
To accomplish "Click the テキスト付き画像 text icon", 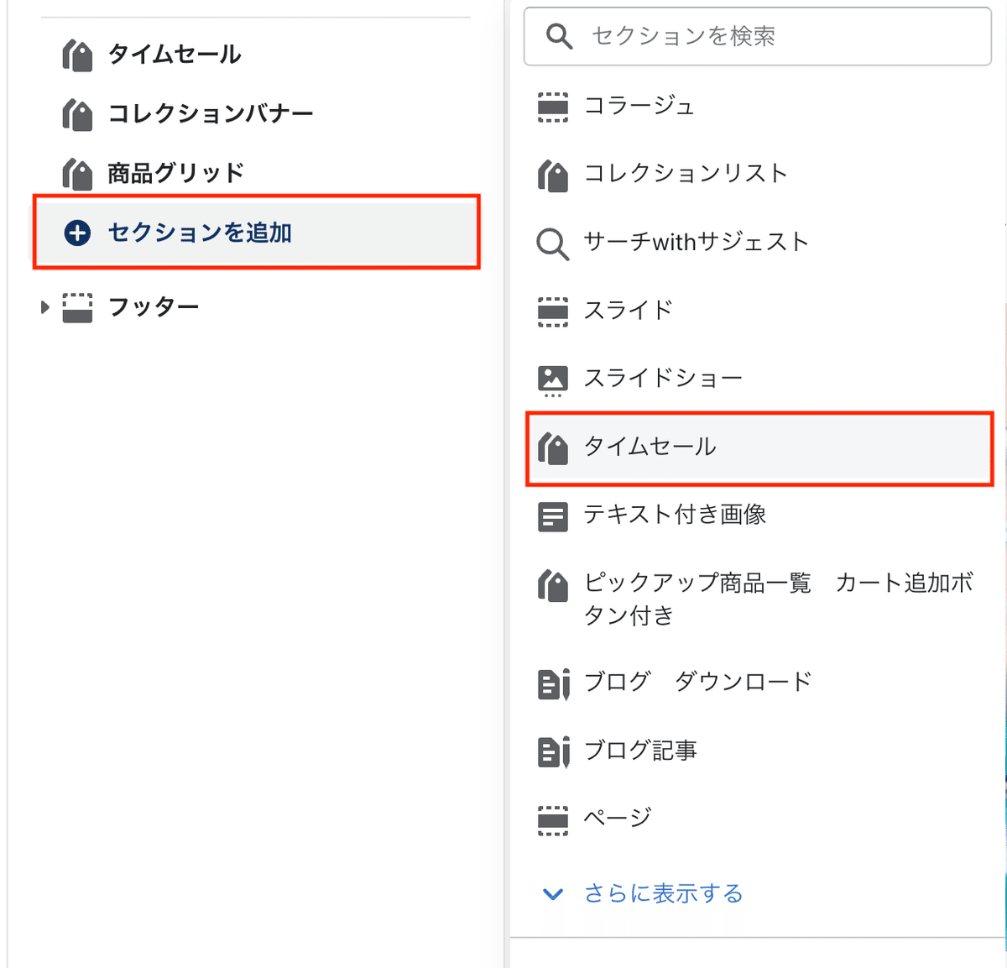I will click(552, 516).
